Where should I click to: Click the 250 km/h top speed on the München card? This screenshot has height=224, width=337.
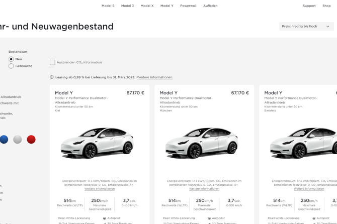click(x=204, y=200)
